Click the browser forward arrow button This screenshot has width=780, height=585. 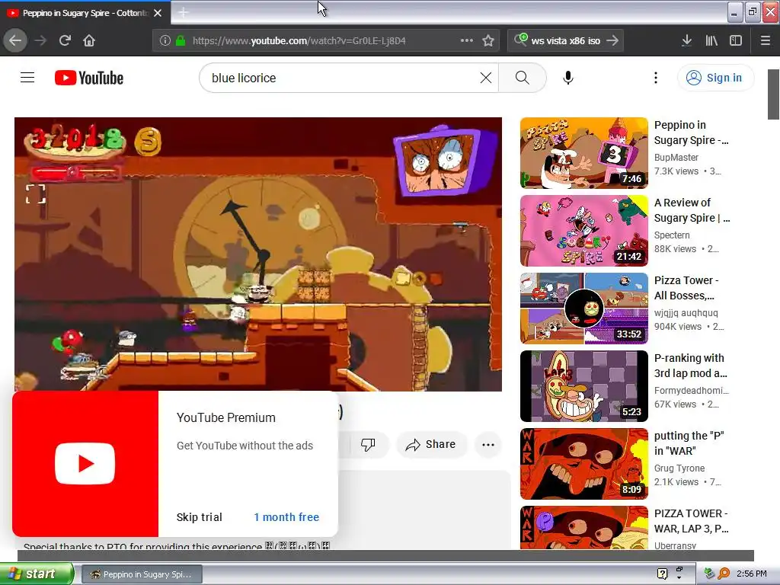[x=41, y=41]
